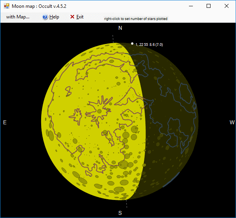
Task: Click the dashed axis line at Moon's north pole
Action: click(113, 39)
